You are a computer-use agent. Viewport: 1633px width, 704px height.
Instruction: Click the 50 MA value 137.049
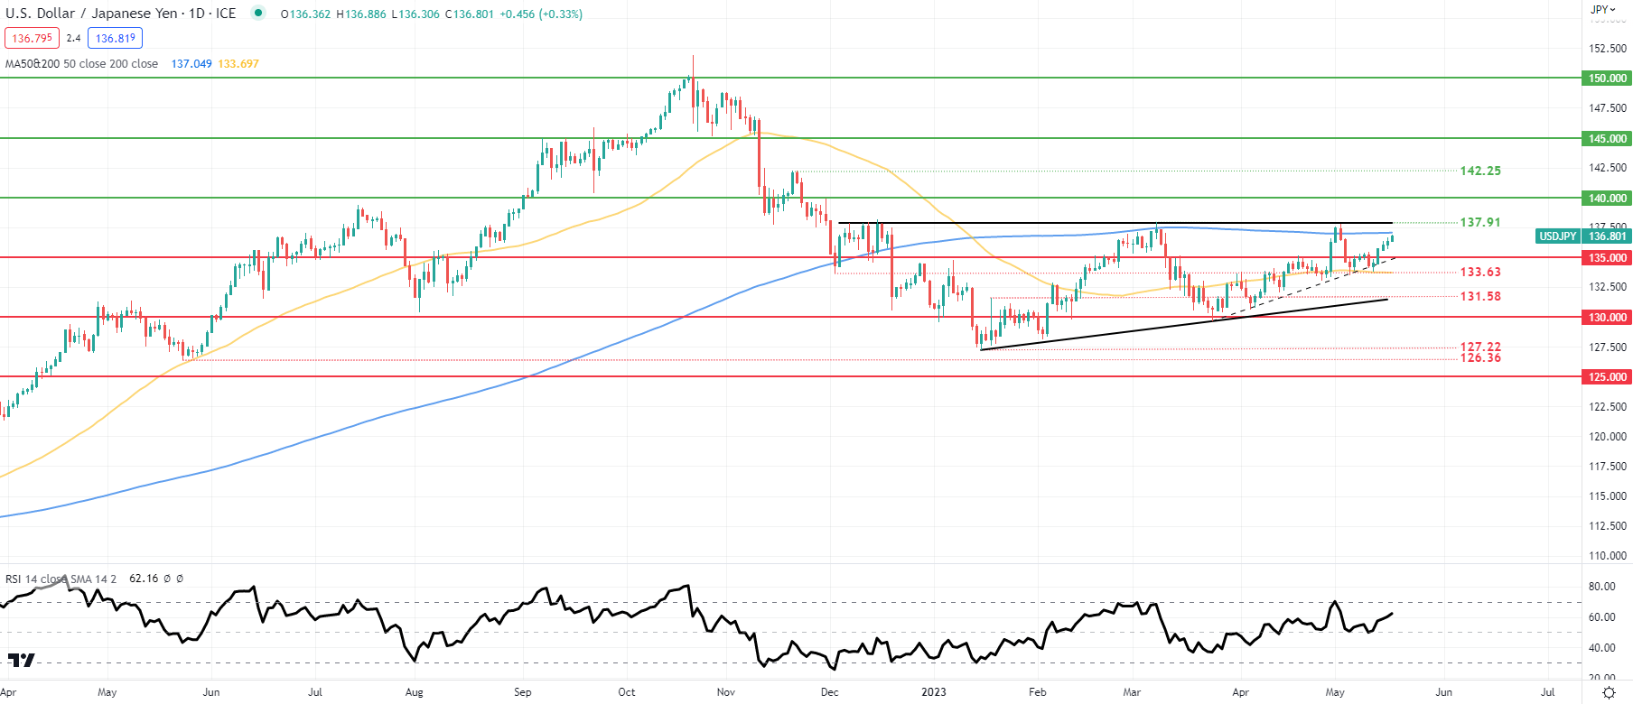tap(191, 64)
